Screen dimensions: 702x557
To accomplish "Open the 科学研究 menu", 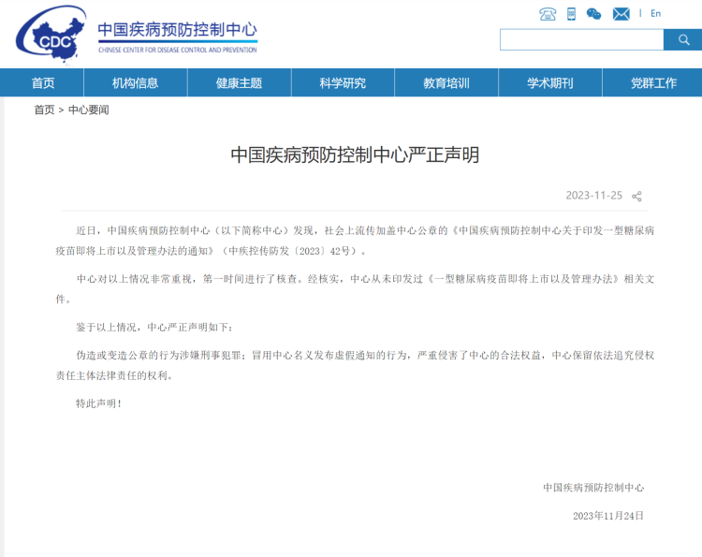I will click(343, 83).
